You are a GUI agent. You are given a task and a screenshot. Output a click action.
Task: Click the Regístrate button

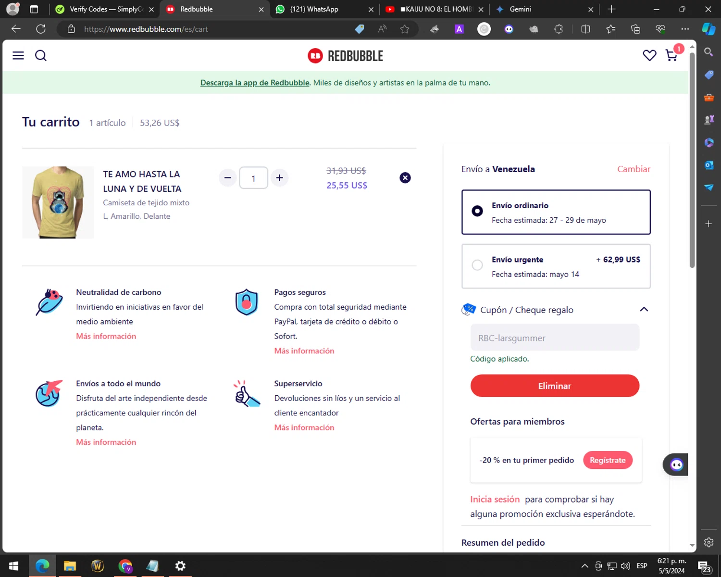click(x=608, y=460)
